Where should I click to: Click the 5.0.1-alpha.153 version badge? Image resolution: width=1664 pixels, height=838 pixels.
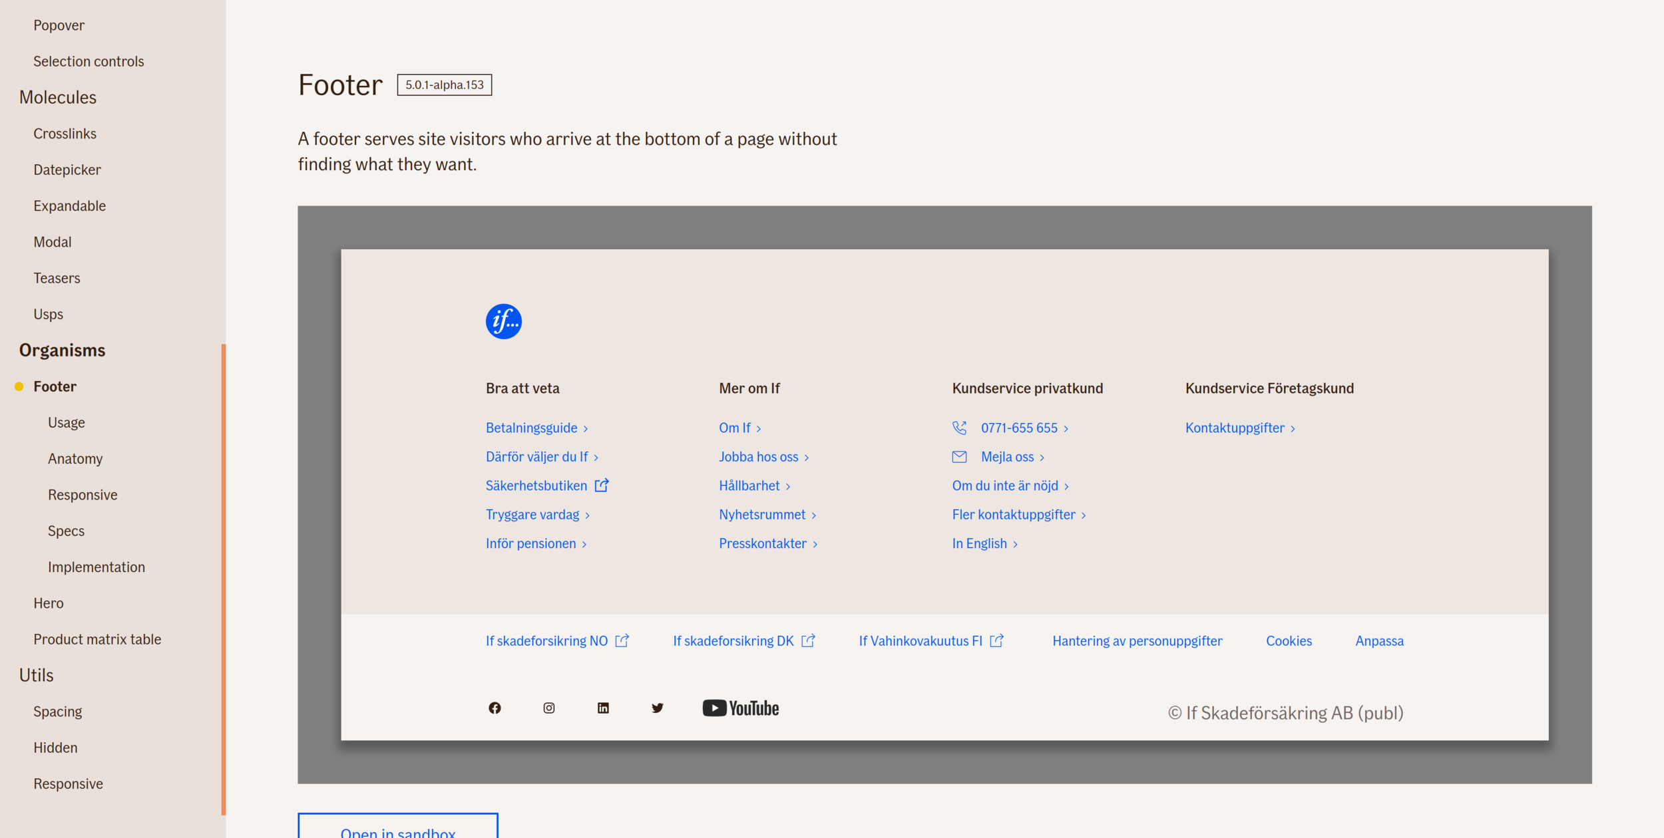[444, 84]
